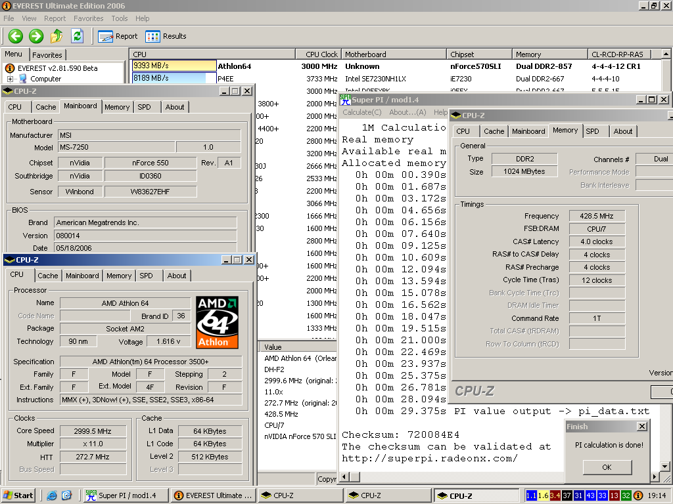Click black 37 temperature tray icon
Screen dimensions: 673x504
tap(567, 495)
